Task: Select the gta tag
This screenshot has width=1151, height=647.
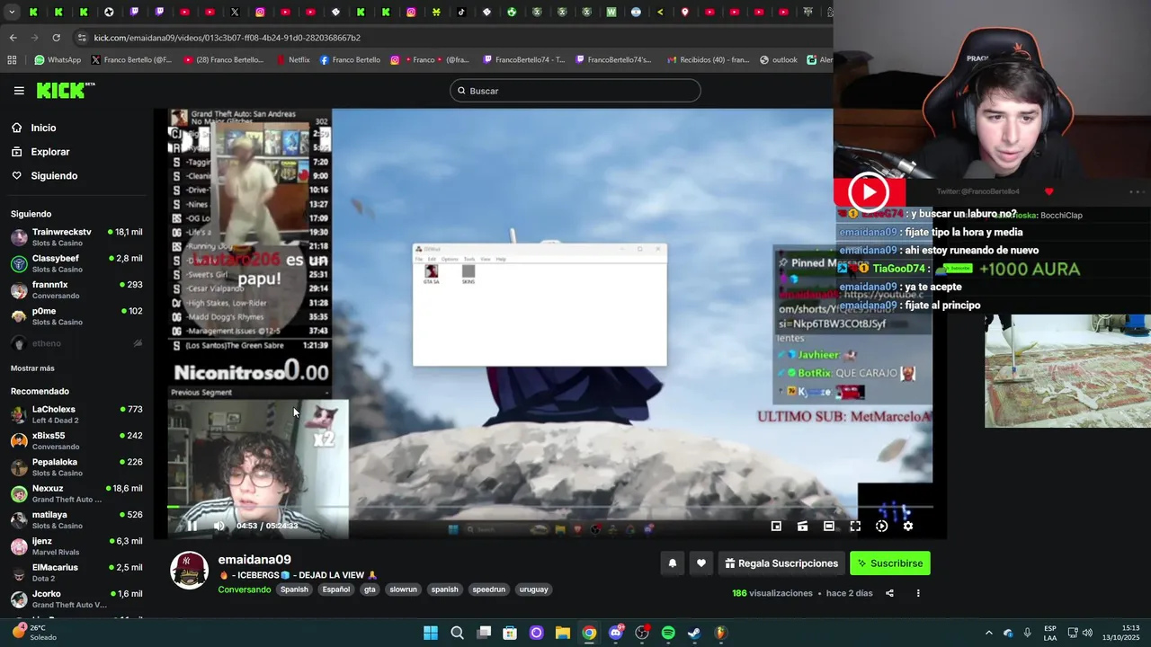Action: tap(370, 589)
